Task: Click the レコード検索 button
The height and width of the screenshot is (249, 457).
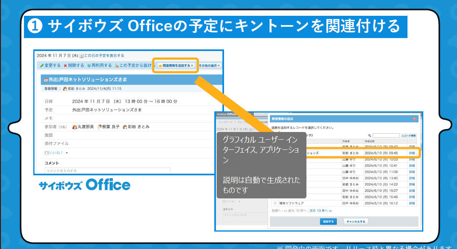Action: coord(409,136)
